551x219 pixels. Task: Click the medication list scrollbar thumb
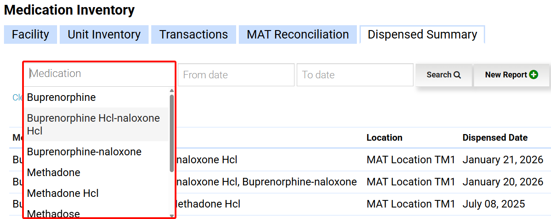[x=172, y=133]
